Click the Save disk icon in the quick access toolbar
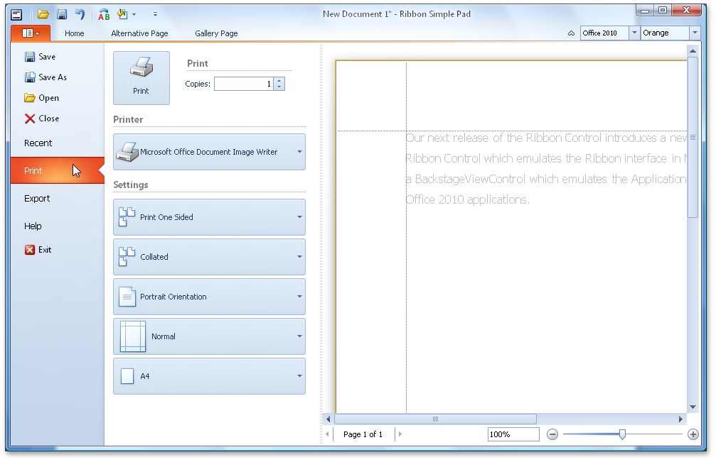Image resolution: width=716 pixels, height=462 pixels. point(62,14)
